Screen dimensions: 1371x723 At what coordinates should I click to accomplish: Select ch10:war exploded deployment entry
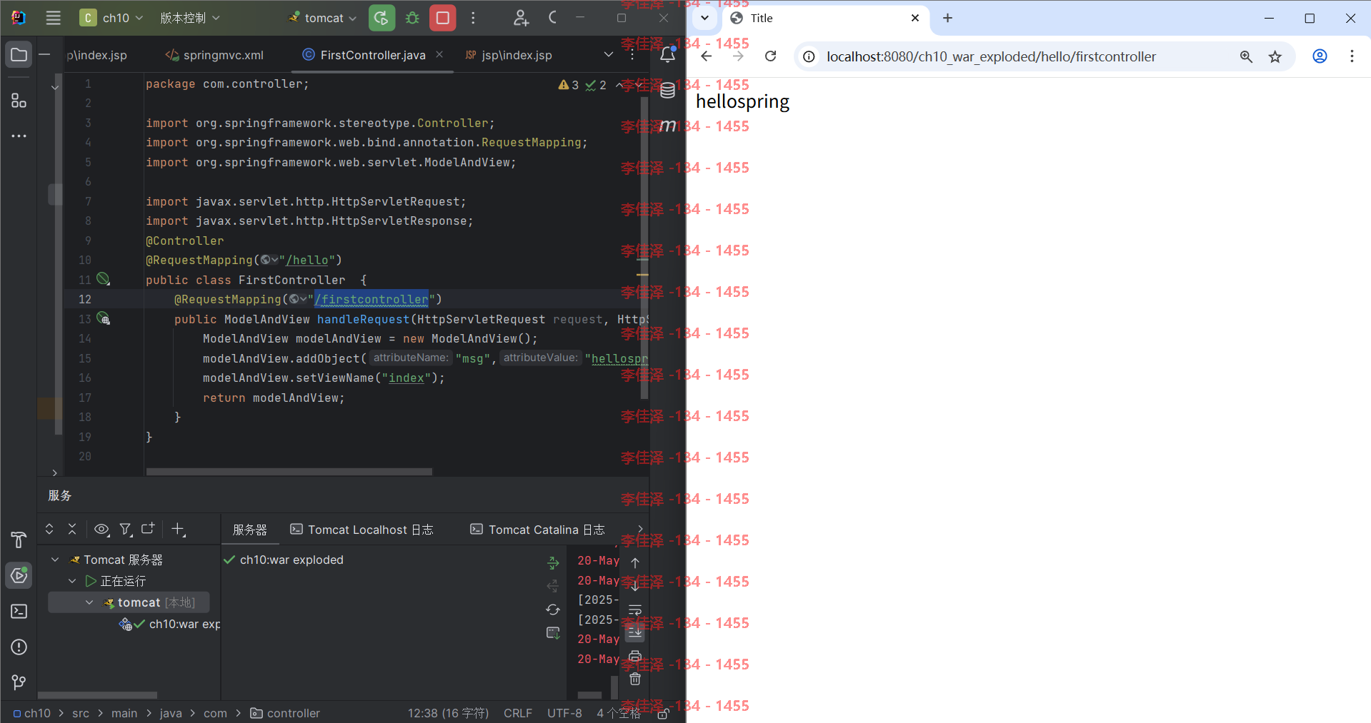[284, 560]
